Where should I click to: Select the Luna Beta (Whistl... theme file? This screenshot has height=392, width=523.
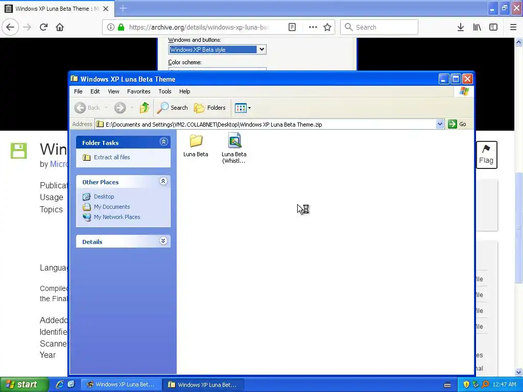234,148
